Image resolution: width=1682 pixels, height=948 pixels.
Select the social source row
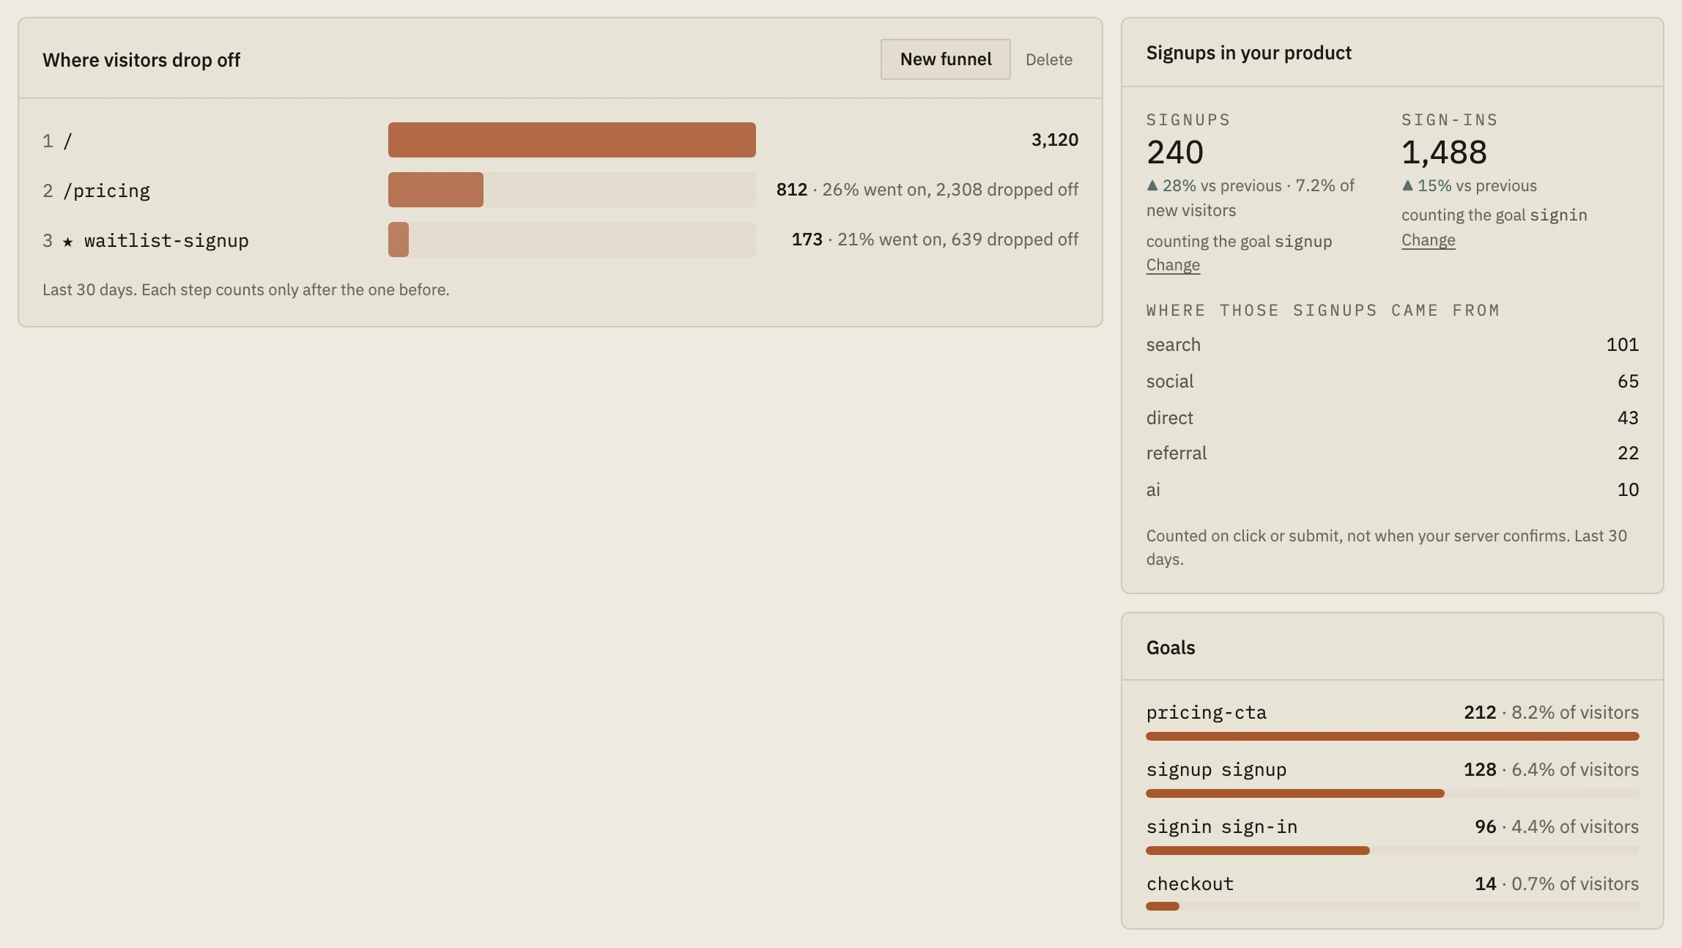[1392, 382]
